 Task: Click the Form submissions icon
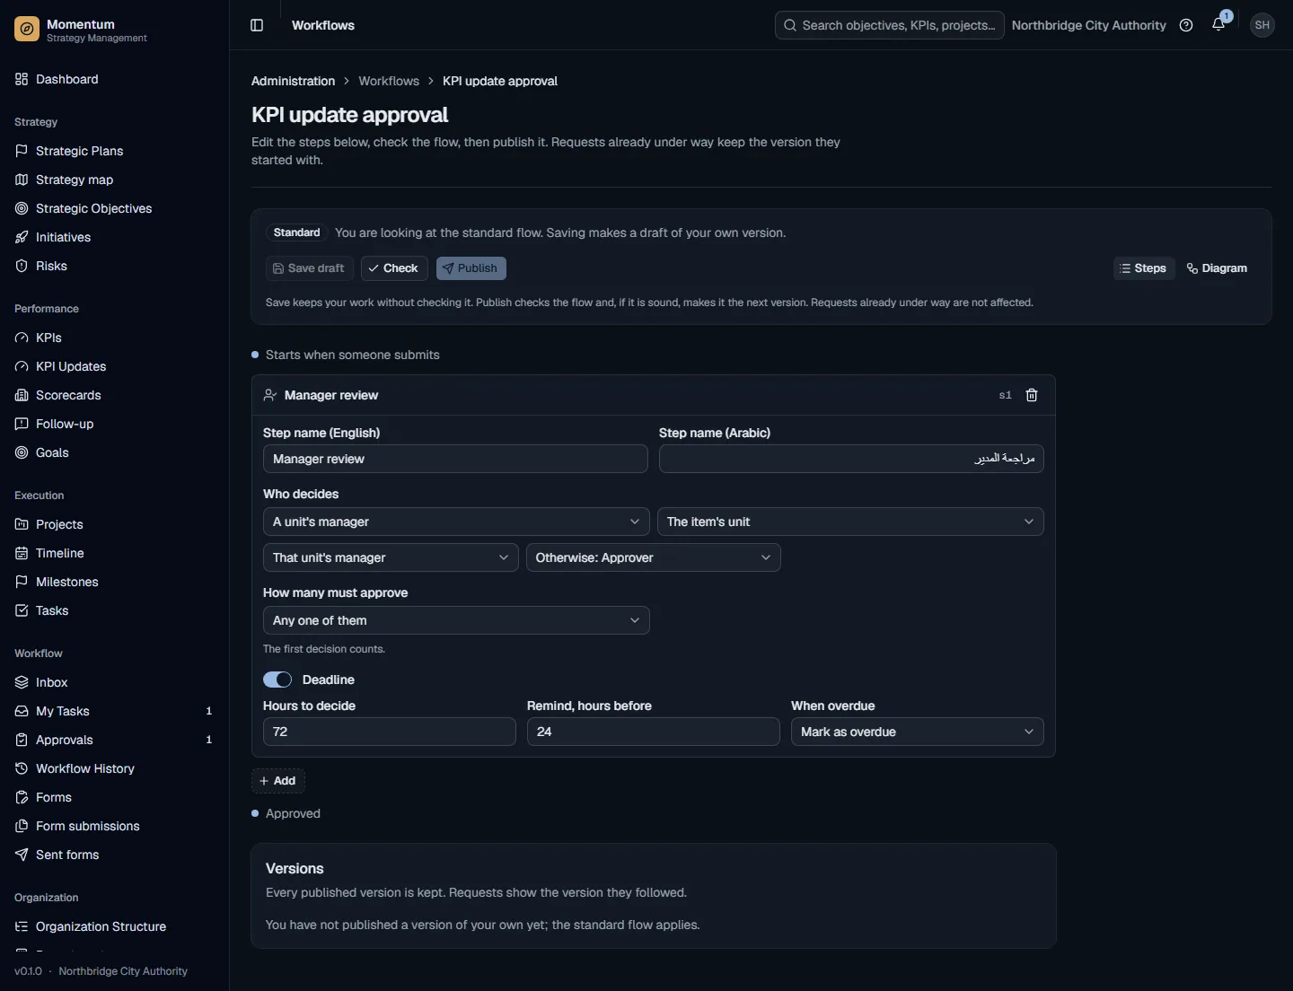pyautogui.click(x=22, y=826)
